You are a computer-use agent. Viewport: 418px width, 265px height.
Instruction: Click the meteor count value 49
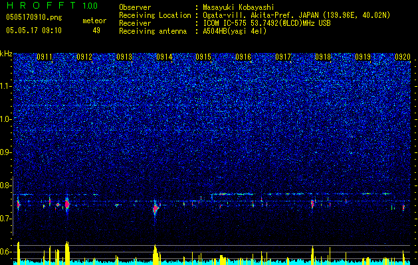[96, 30]
